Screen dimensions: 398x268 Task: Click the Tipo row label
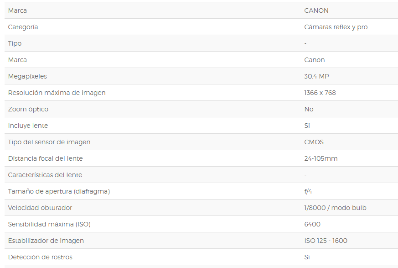click(x=15, y=43)
